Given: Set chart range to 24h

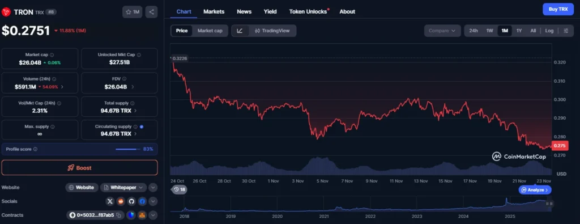Looking at the screenshot, I should click(x=474, y=31).
